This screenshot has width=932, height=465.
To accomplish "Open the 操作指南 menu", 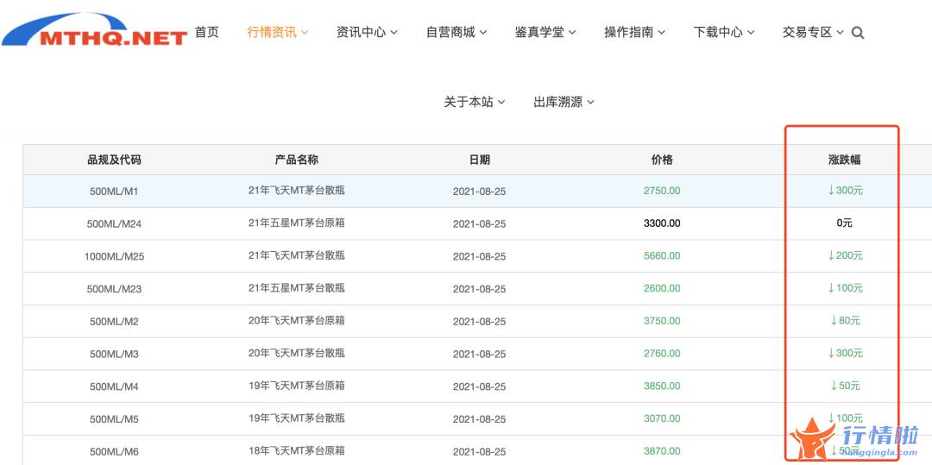I will pos(634,32).
